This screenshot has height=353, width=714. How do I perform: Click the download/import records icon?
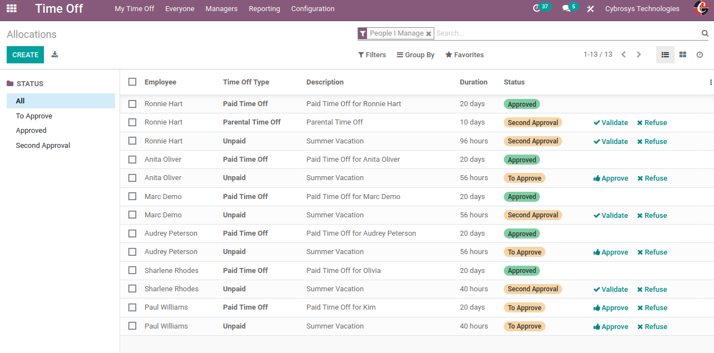click(54, 54)
